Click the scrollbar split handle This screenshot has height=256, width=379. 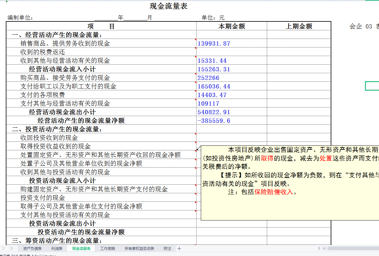[319, 248]
